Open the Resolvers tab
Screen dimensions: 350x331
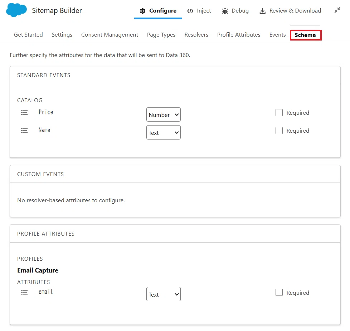coord(196,35)
